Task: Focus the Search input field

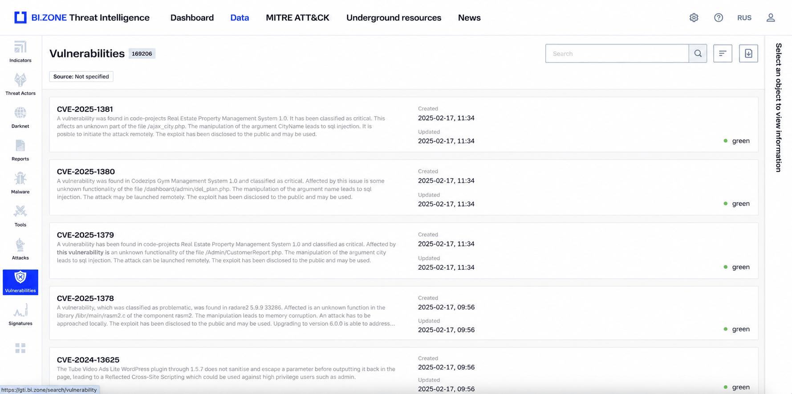Action: click(617, 53)
